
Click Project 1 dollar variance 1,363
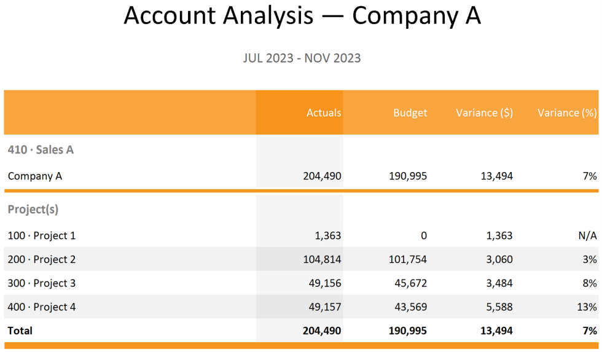[x=499, y=236]
